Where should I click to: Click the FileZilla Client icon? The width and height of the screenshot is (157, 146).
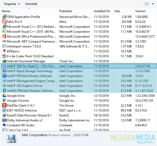[4, 105]
